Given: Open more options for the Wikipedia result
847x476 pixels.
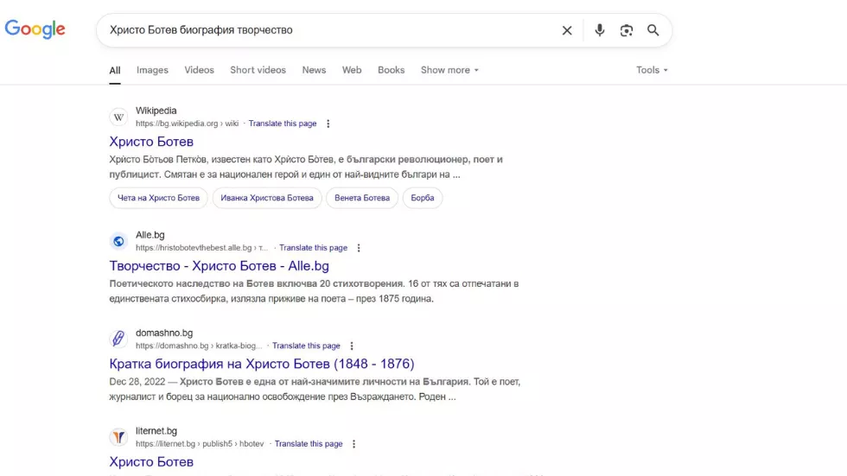Looking at the screenshot, I should (x=328, y=124).
